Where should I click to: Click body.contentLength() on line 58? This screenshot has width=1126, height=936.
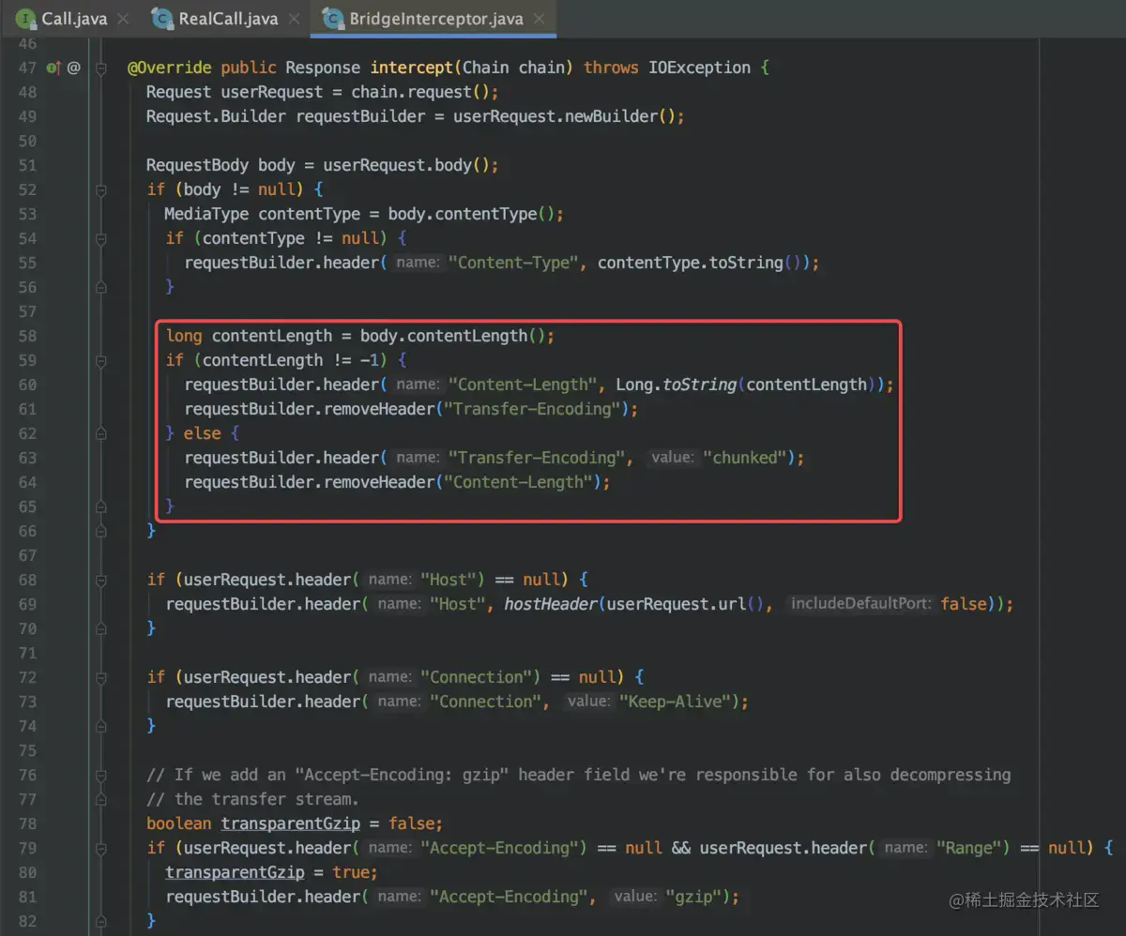pyautogui.click(x=452, y=336)
